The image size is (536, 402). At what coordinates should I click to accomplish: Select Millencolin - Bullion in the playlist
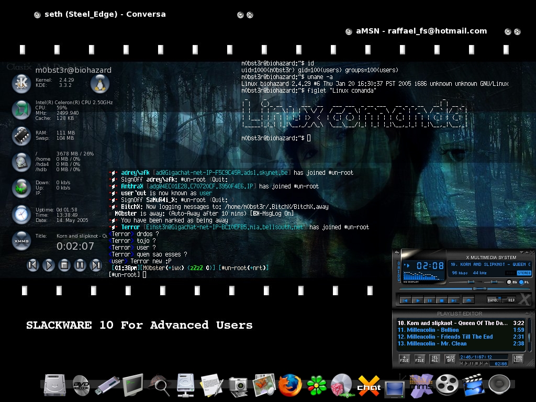coord(461,330)
